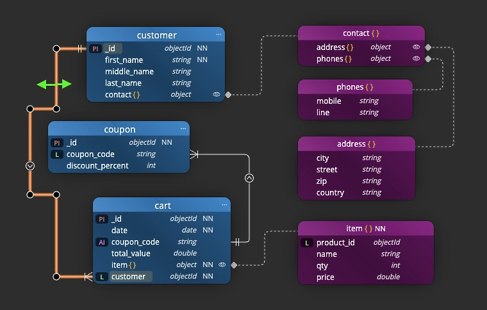Click diamond connector beside customer contact field
The image size is (487, 310).
point(228,95)
